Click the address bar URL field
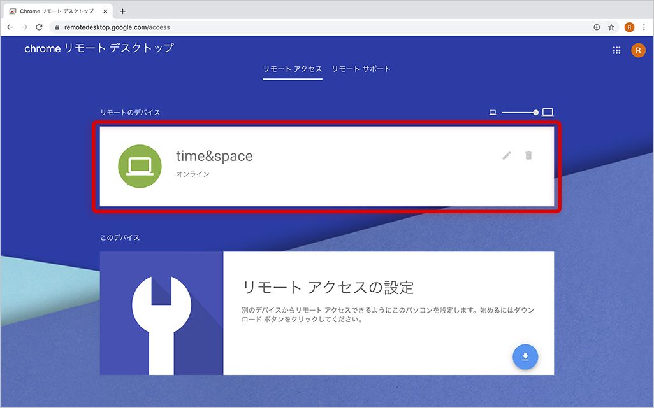Viewport: 654px width, 408px height. pyautogui.click(x=321, y=27)
